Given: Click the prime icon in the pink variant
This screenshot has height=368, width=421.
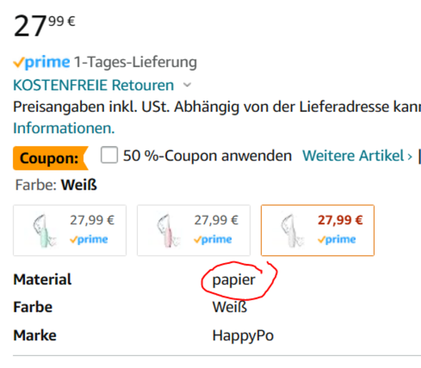Looking at the screenshot, I should 213,239.
